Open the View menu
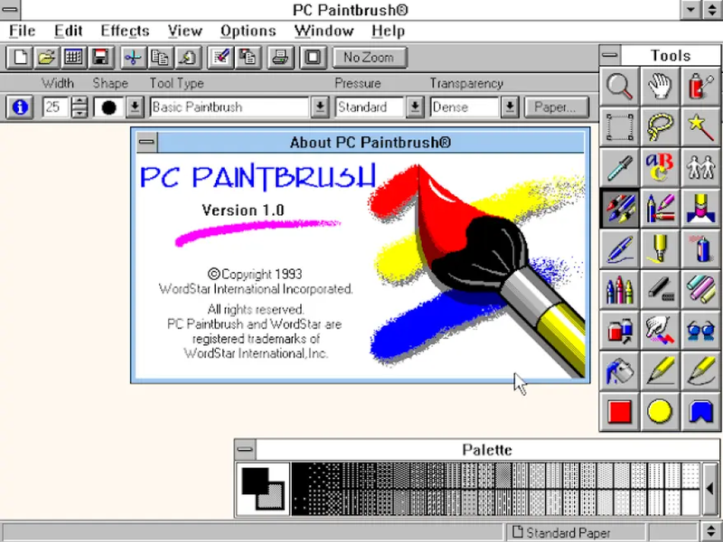 pyautogui.click(x=185, y=31)
